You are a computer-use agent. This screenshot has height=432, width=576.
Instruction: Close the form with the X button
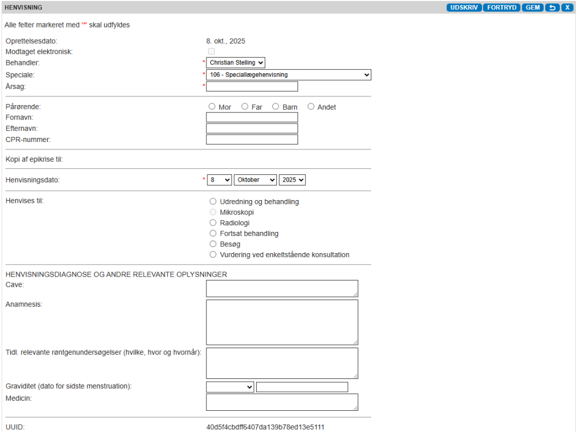tap(567, 8)
